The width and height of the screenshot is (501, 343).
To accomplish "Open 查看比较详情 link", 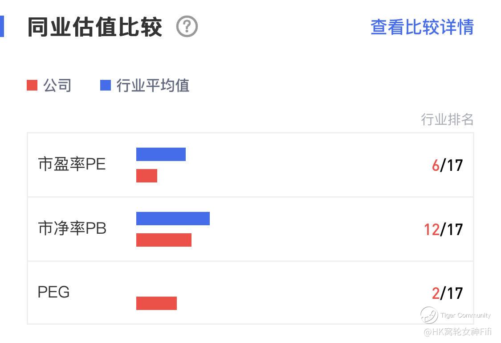I will point(422,27).
